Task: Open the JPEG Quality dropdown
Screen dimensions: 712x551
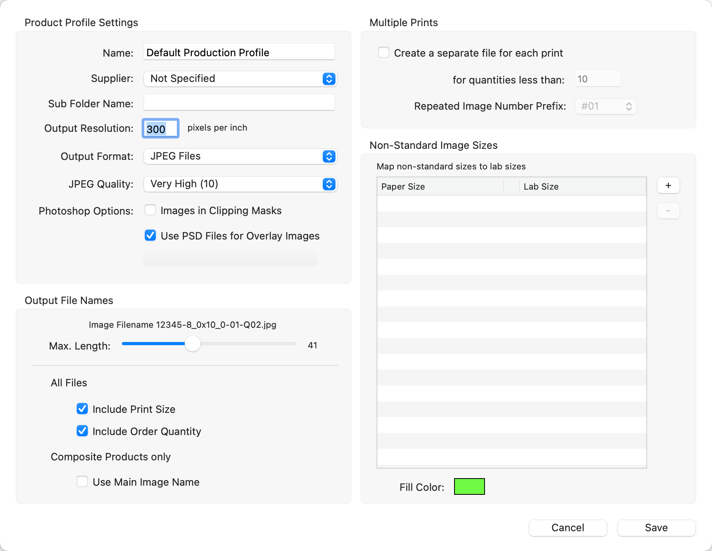Action: pyautogui.click(x=240, y=184)
